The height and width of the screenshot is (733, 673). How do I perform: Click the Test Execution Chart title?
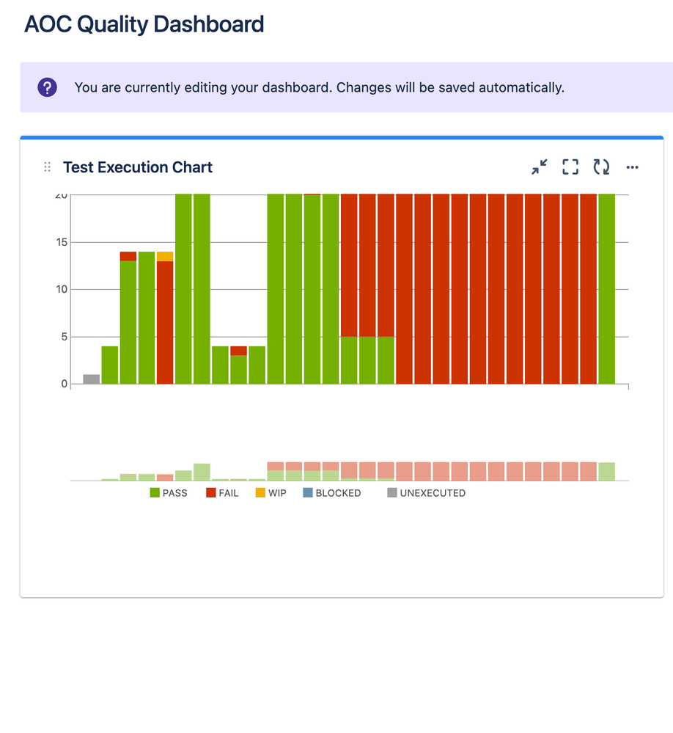[x=138, y=167]
